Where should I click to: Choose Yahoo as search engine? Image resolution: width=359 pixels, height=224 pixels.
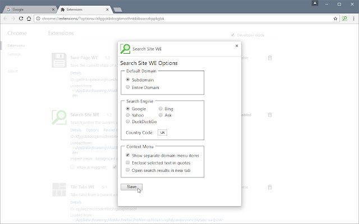point(128,115)
